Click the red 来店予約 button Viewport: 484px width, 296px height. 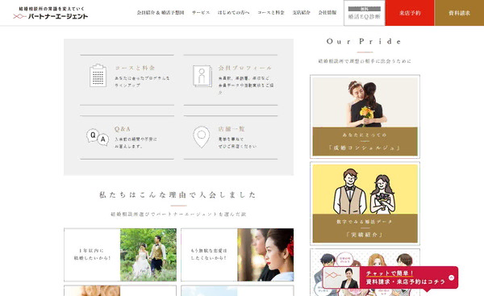pyautogui.click(x=410, y=13)
